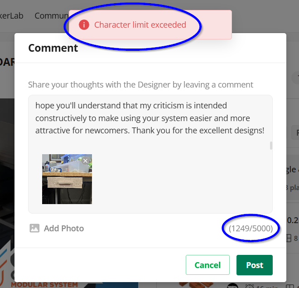Cancel the comment dialog
Viewport: 299px width, 288px height.
click(207, 265)
